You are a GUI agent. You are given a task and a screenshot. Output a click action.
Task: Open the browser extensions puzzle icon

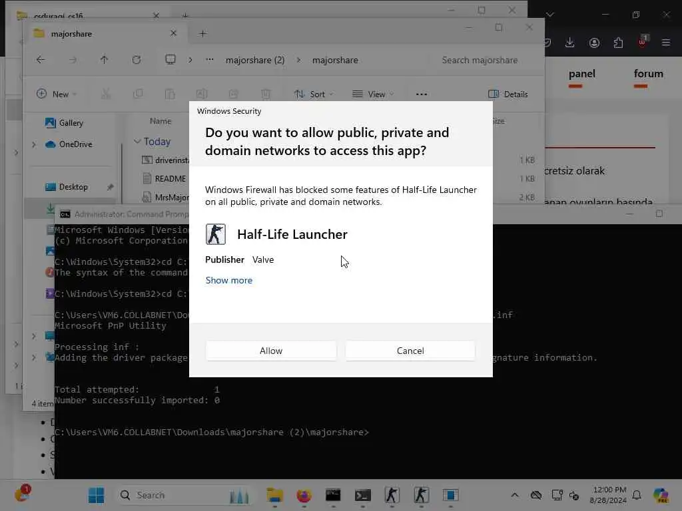coord(618,43)
